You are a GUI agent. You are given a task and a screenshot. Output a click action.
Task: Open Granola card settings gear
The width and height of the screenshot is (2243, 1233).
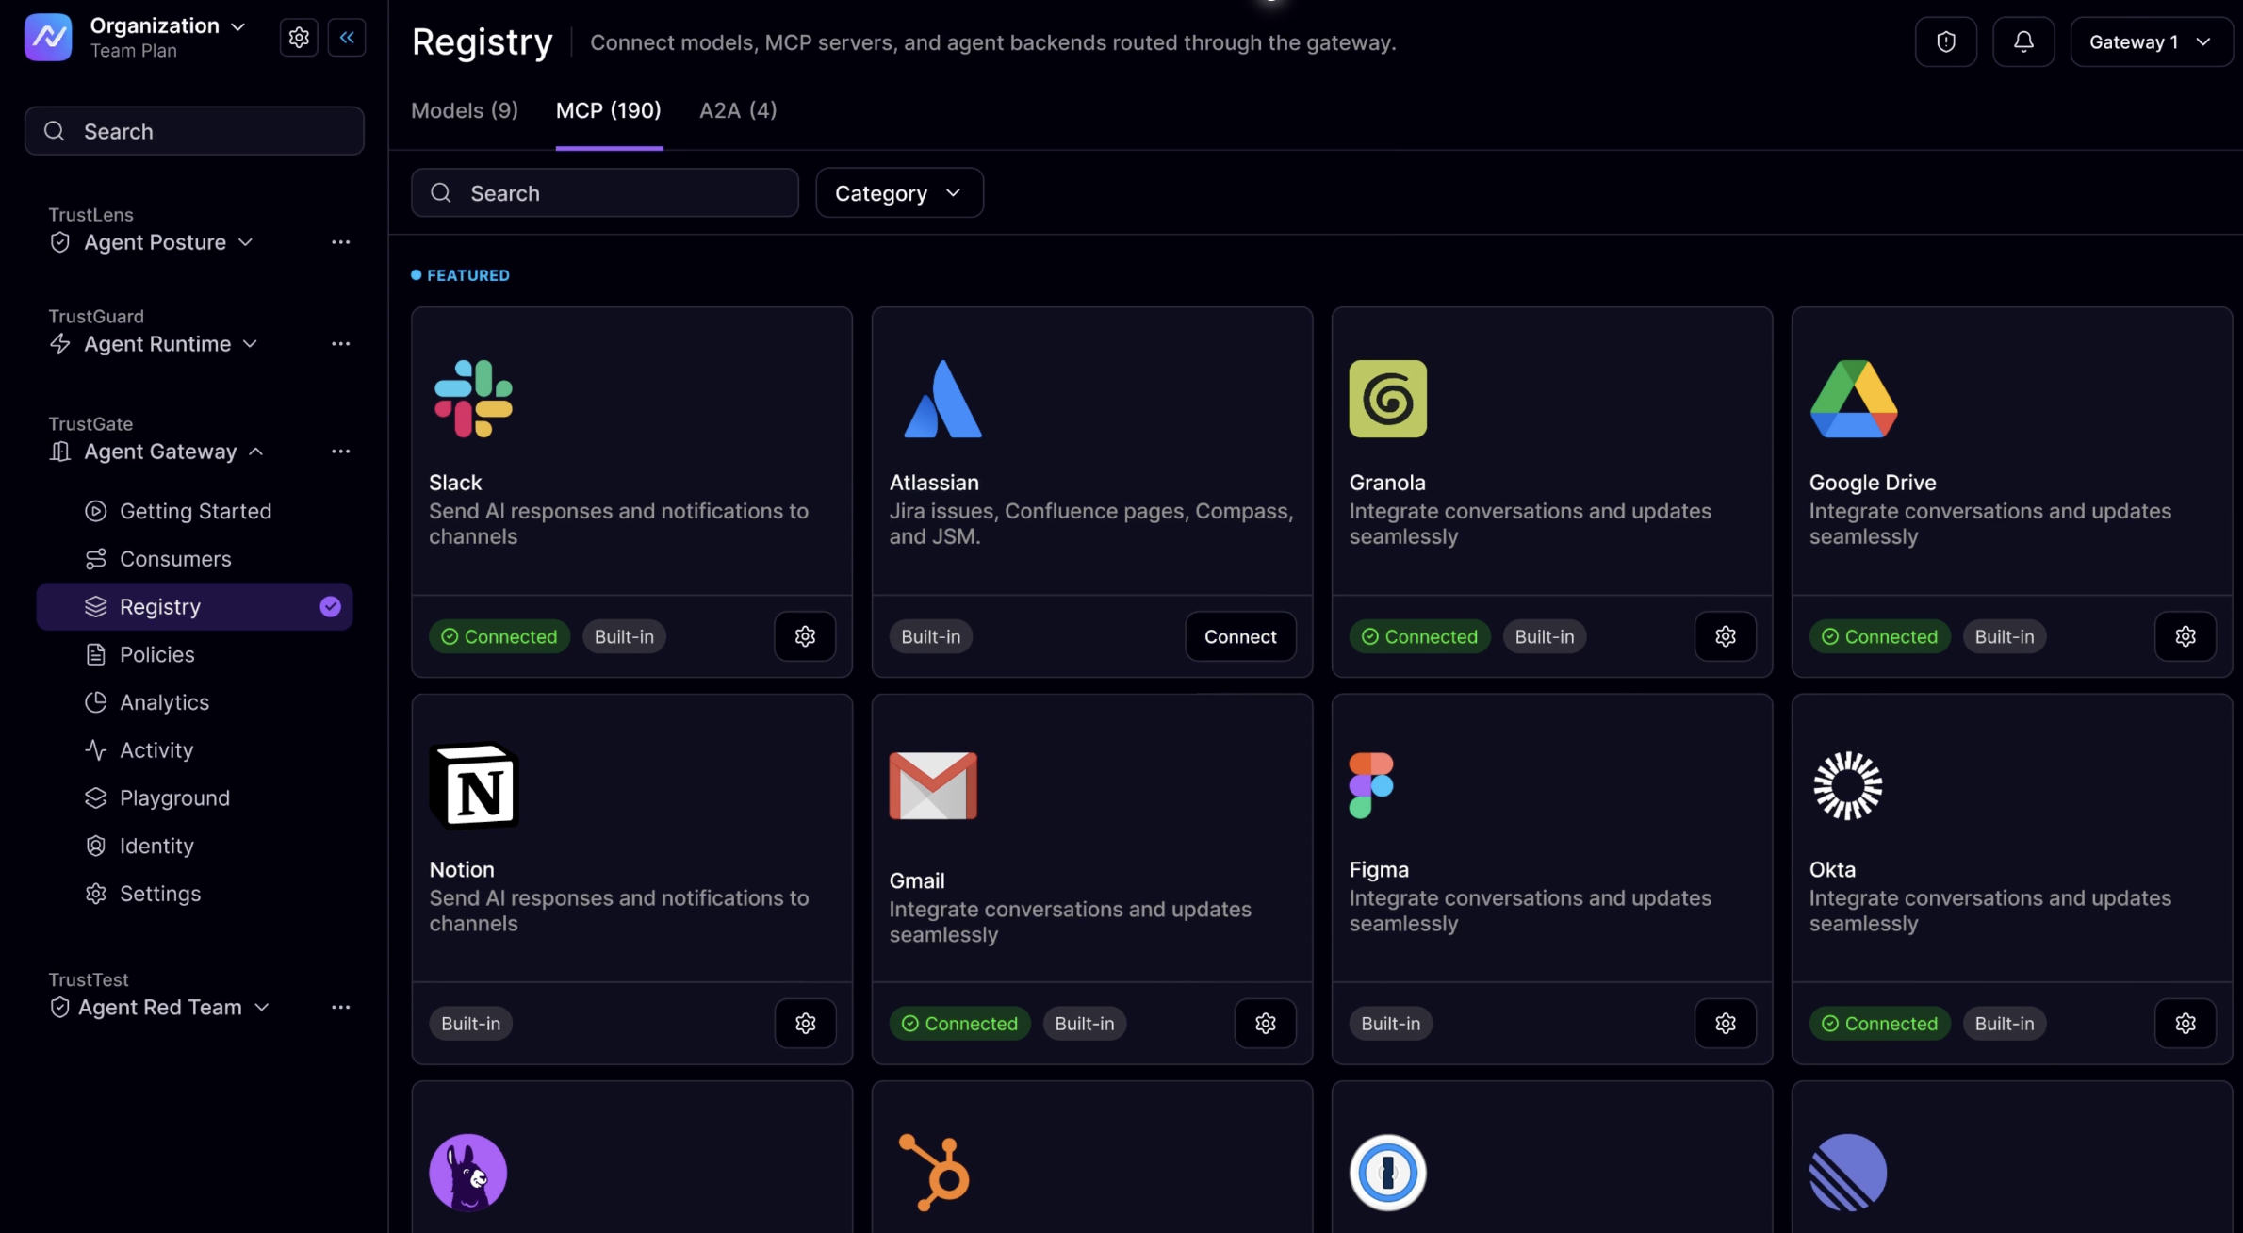click(x=1726, y=636)
